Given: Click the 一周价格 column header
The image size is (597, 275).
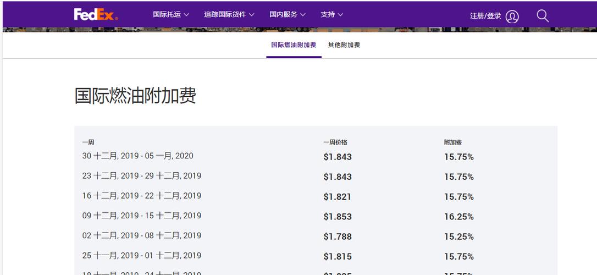Looking at the screenshot, I should pos(335,142).
